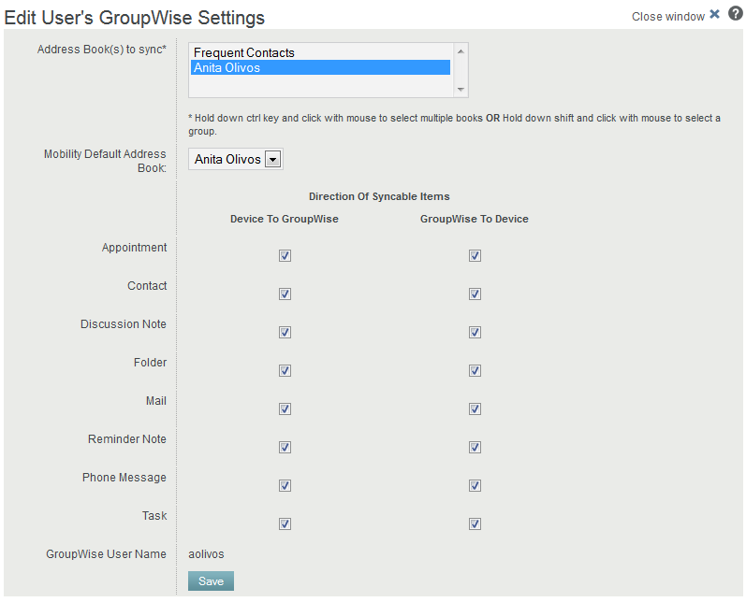Screen dimensions: 746x602
Task: Toggle Task GroupWise To Device checkbox
Action: coord(475,523)
